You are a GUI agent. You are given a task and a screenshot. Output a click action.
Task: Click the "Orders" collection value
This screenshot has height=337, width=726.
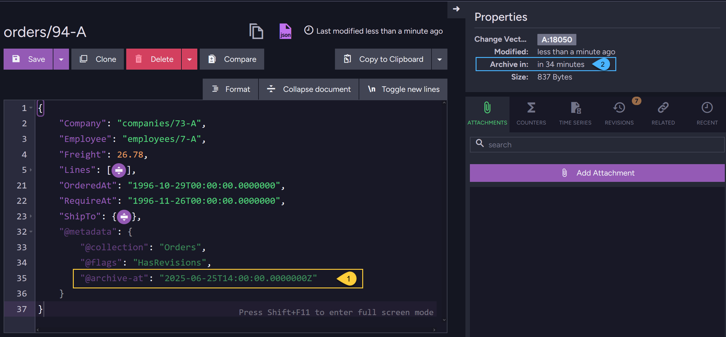(180, 247)
